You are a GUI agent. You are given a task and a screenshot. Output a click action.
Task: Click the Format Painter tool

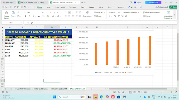[6, 15]
